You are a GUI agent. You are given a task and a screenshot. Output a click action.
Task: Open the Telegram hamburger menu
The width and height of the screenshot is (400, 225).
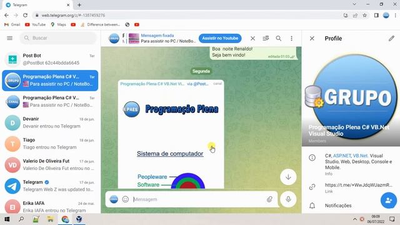[x=10, y=38]
